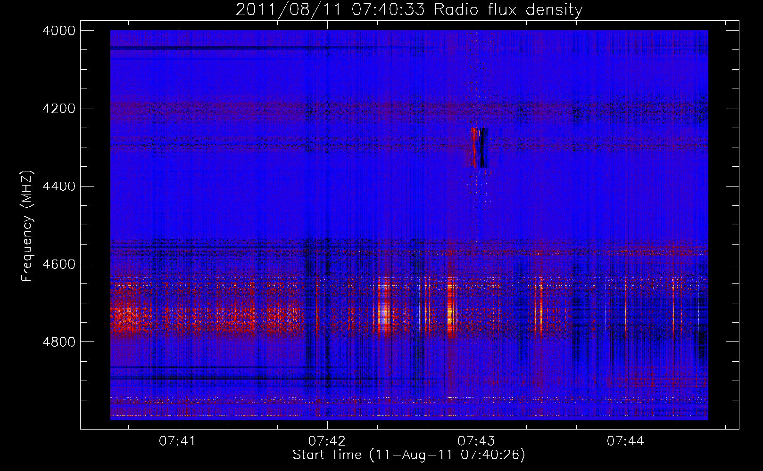Click the 07:42 time tick label
The image size is (763, 471).
327,441
